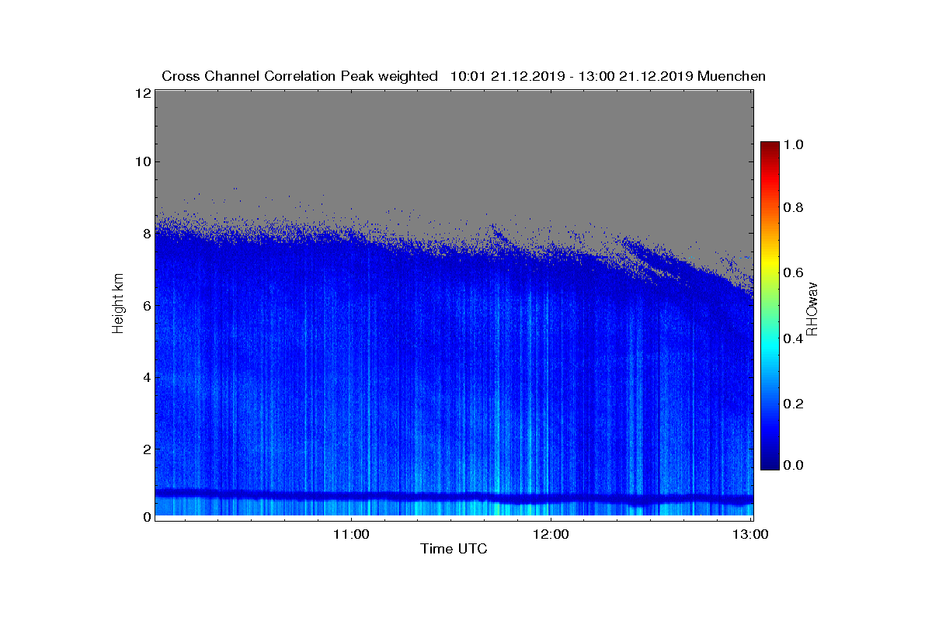Click the '8' height tick label
This screenshot has height=621, width=932.
pyautogui.click(x=145, y=234)
